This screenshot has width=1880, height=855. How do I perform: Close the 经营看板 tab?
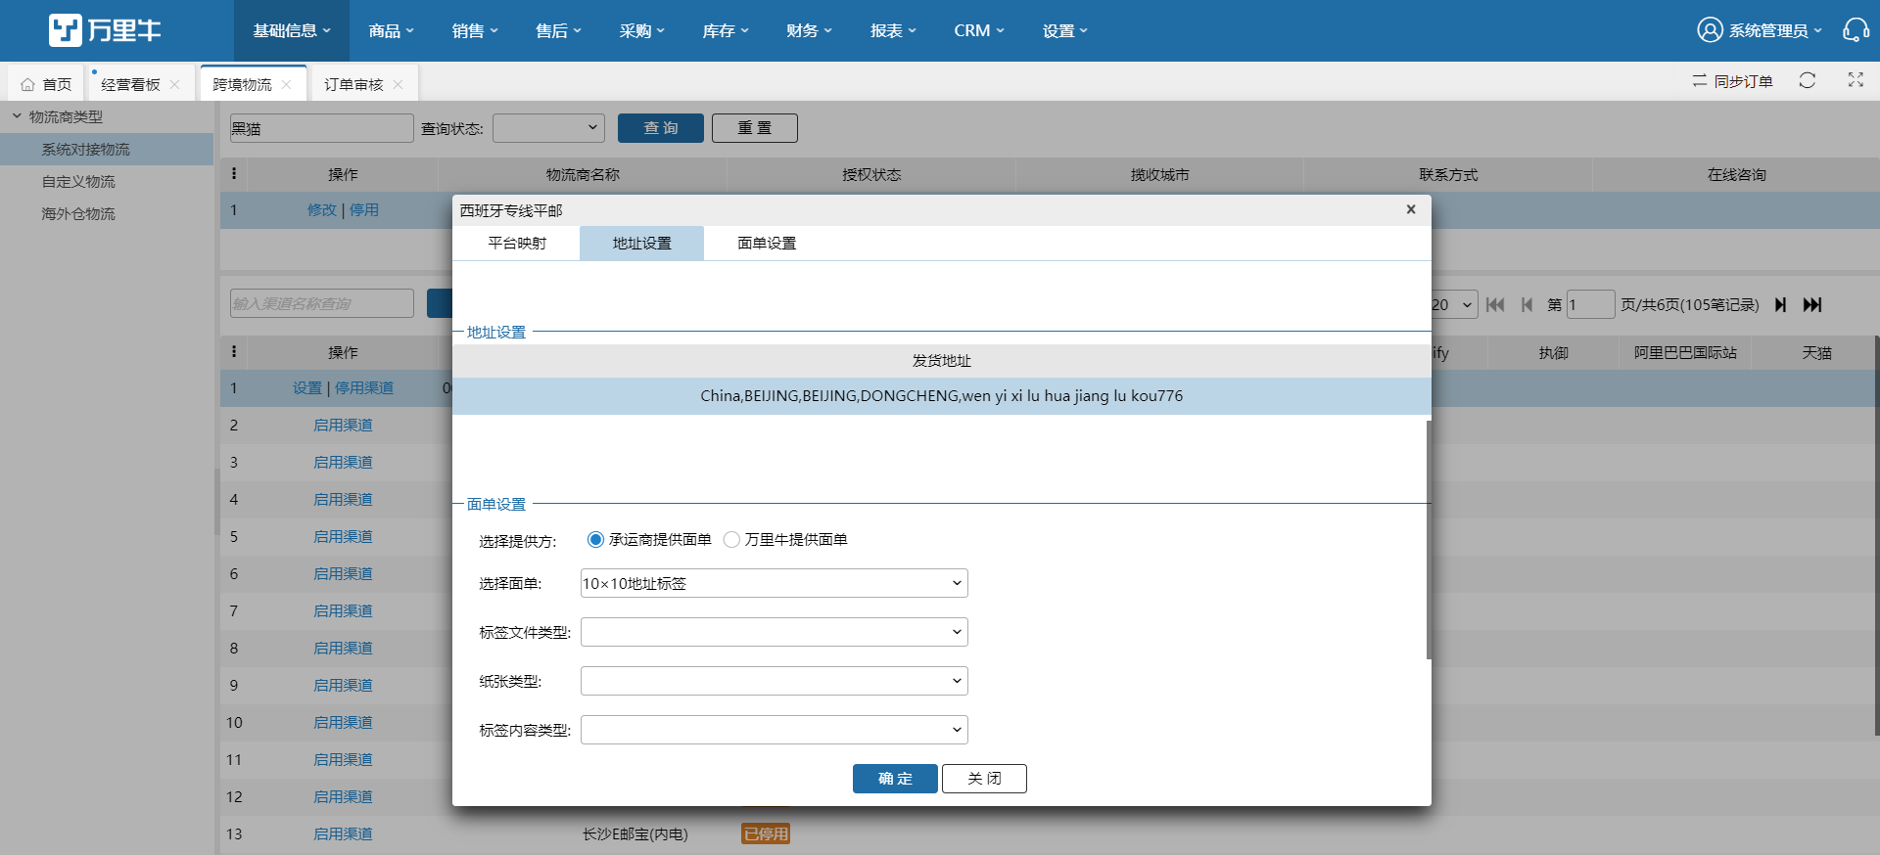coord(175,85)
